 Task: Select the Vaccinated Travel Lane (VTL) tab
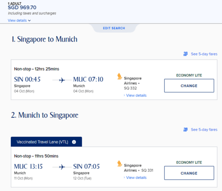pos(46,142)
